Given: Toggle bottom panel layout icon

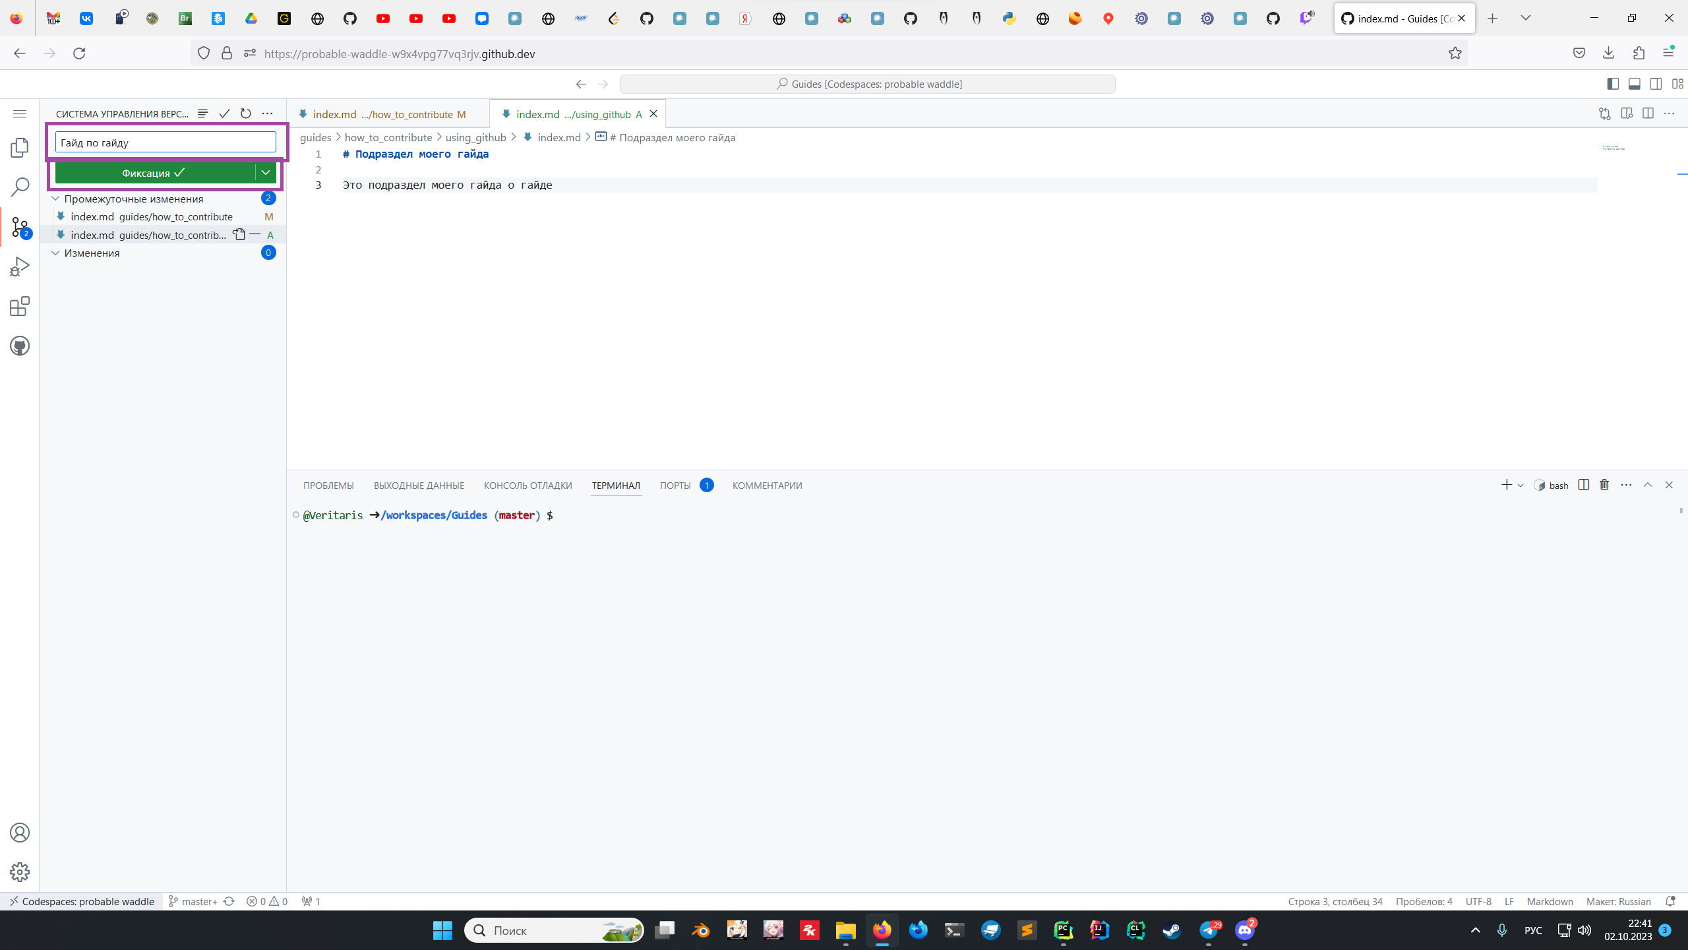Looking at the screenshot, I should coord(1635,84).
